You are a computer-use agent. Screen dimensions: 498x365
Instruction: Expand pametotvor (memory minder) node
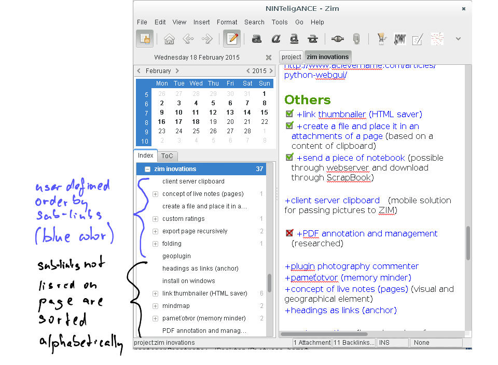[155, 318]
